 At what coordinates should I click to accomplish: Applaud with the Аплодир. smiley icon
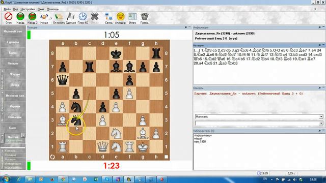(121, 16)
